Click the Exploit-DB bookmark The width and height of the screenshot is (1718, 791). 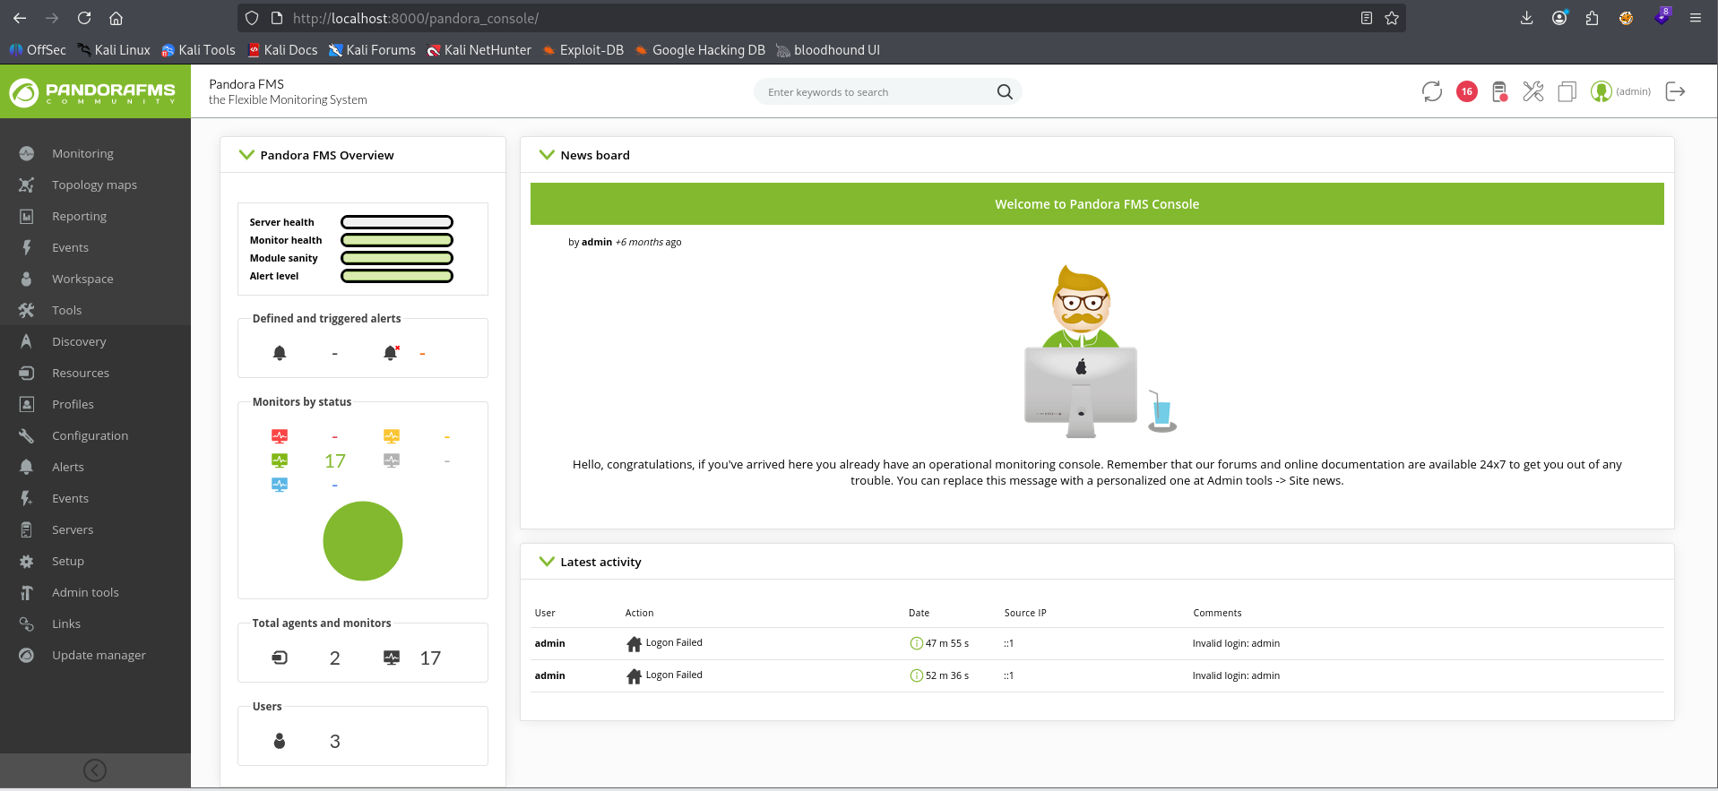click(x=583, y=50)
